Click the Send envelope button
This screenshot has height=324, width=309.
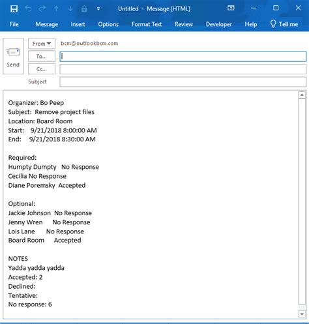pos(13,56)
